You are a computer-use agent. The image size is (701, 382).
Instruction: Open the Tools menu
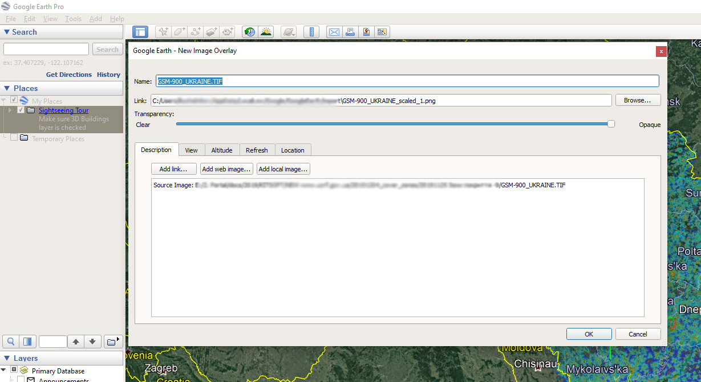(73, 19)
